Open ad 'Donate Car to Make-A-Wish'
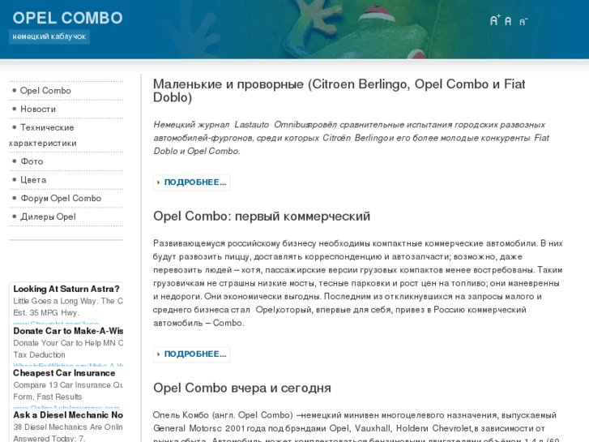 68,331
